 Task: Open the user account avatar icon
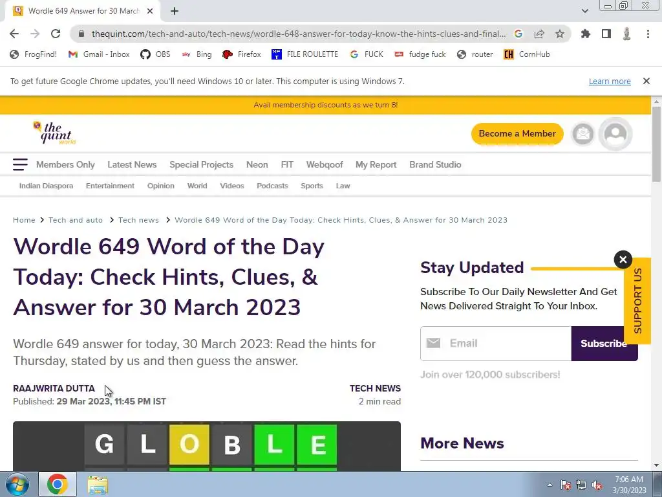coord(615,133)
